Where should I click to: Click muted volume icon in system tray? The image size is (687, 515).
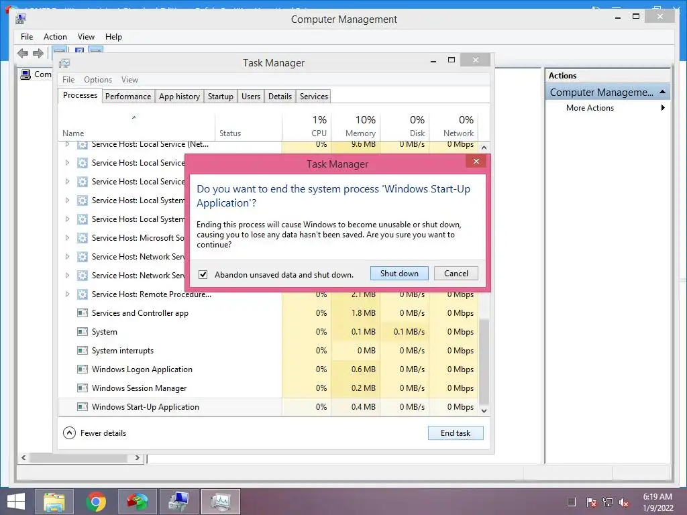click(624, 502)
